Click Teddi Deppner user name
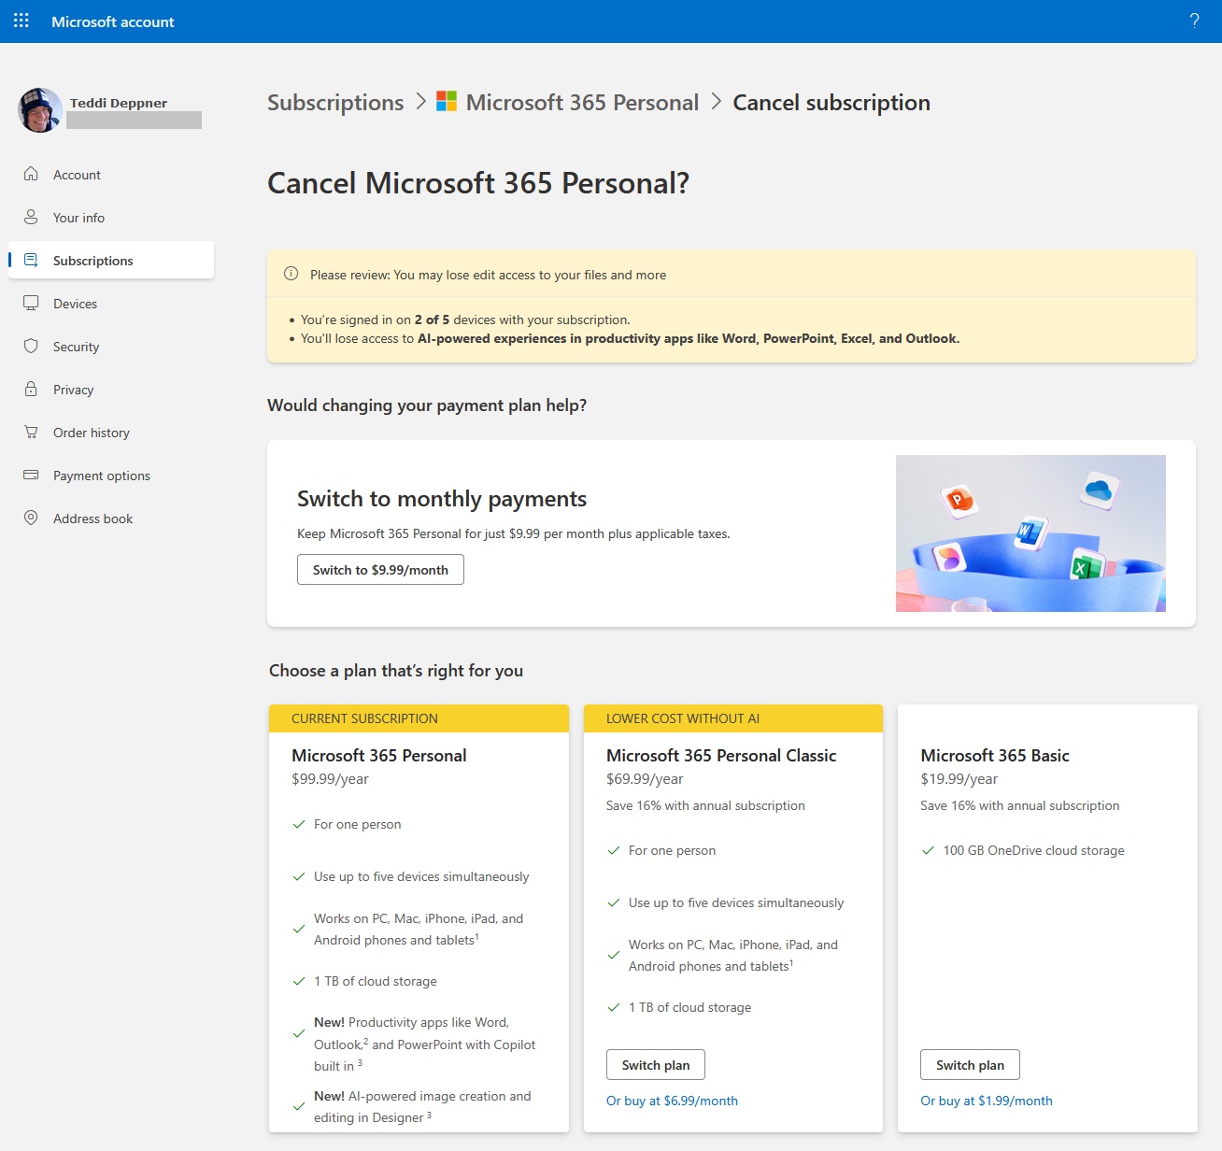This screenshot has width=1222, height=1151. point(119,103)
